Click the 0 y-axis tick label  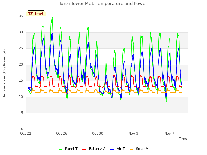click(x=22, y=129)
